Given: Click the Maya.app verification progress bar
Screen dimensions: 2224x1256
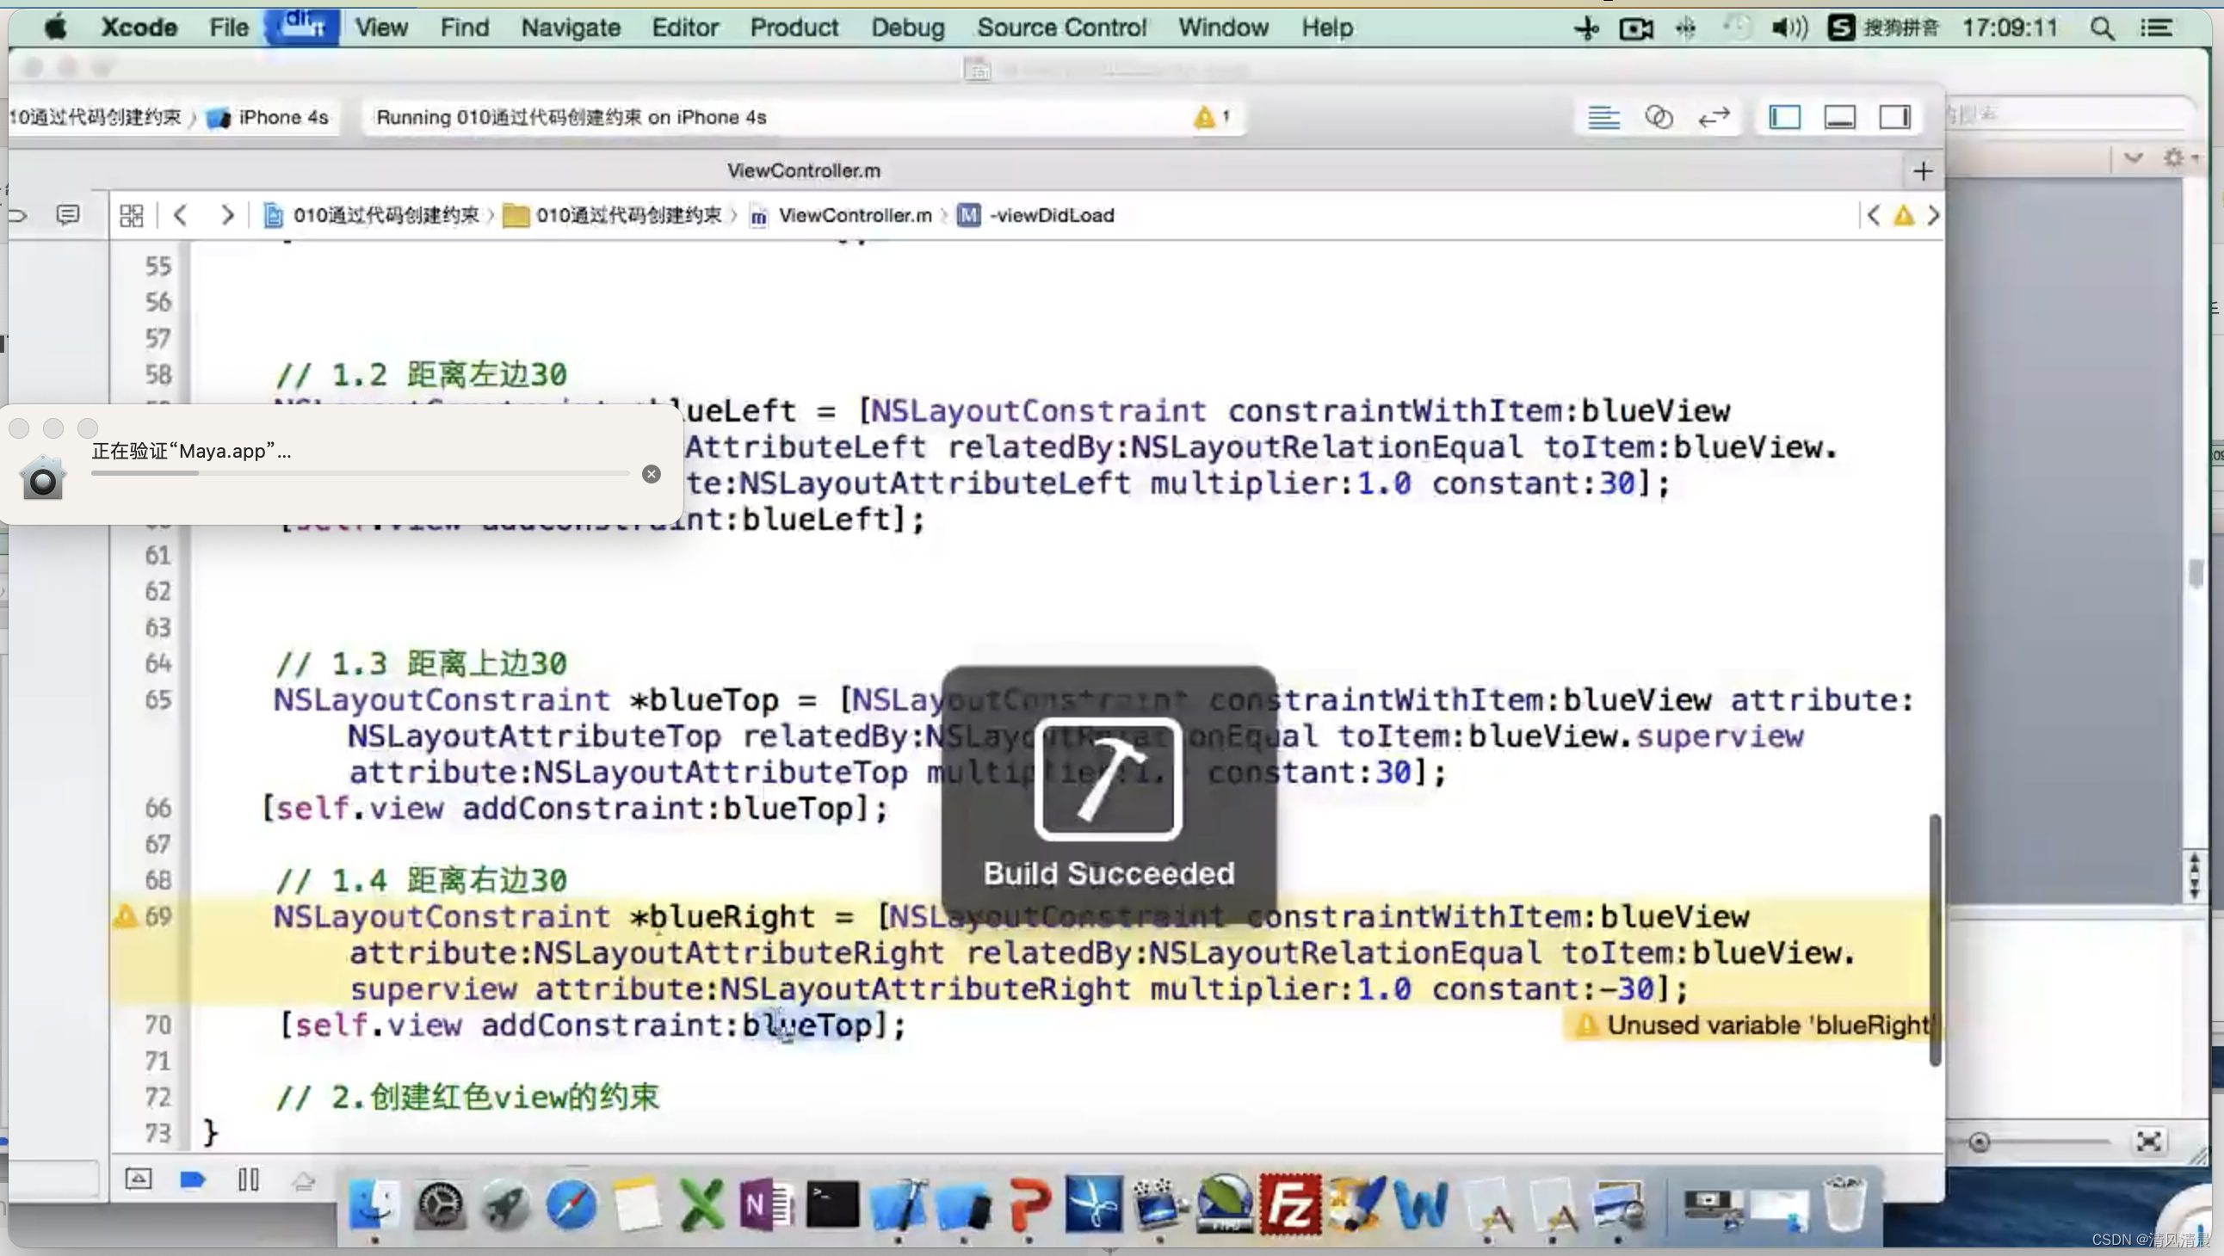Looking at the screenshot, I should pos(359,474).
